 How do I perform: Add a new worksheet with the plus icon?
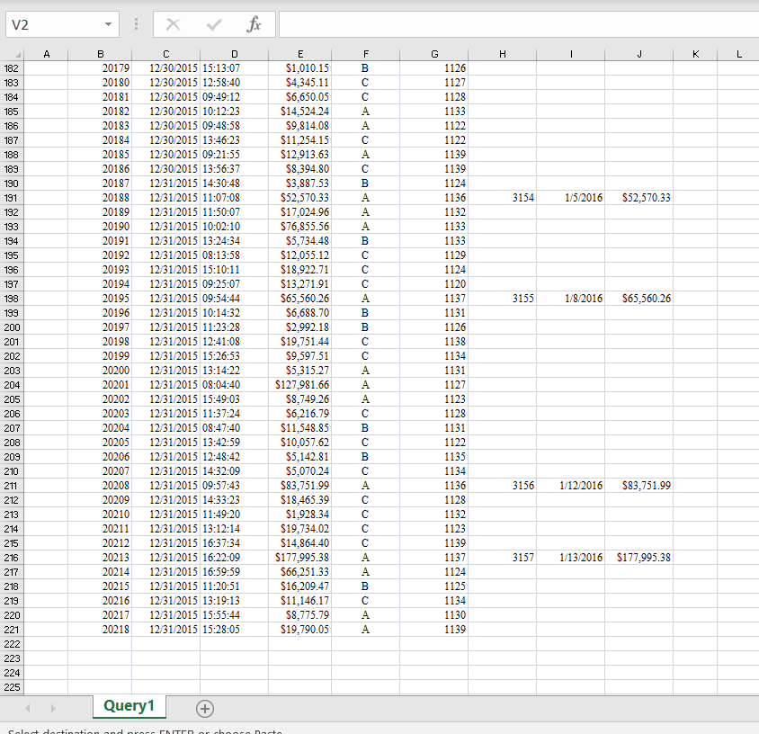tap(205, 709)
